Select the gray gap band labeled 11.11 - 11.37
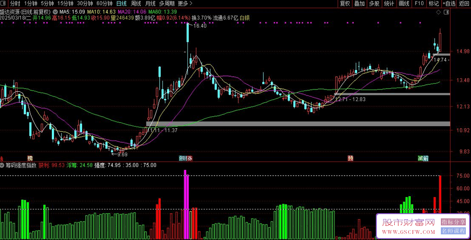Image resolution: width=471 pixels, height=240 pixels. click(x=298, y=124)
